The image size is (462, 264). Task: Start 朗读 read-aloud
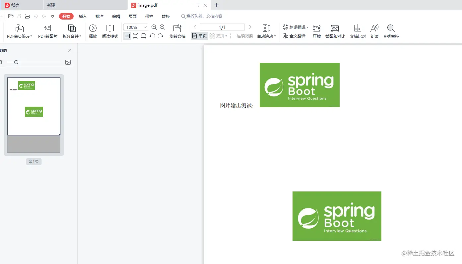(374, 31)
